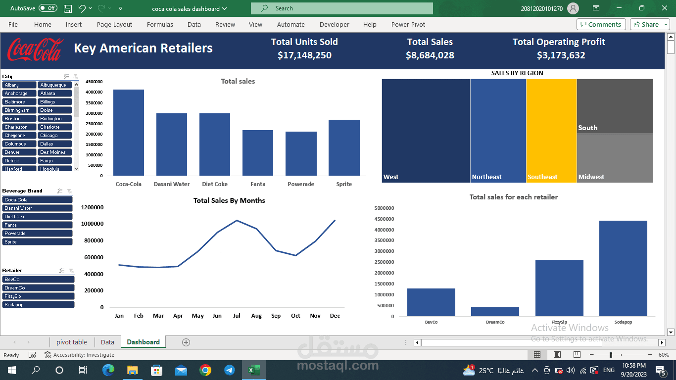Click the West treemap region block
This screenshot has height=380, width=676.
[426, 131]
